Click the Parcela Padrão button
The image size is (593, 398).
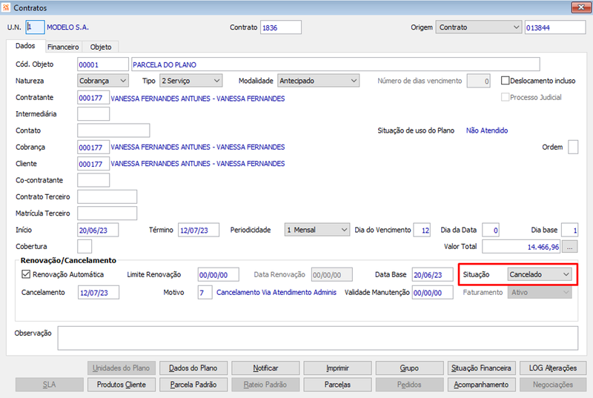point(193,385)
